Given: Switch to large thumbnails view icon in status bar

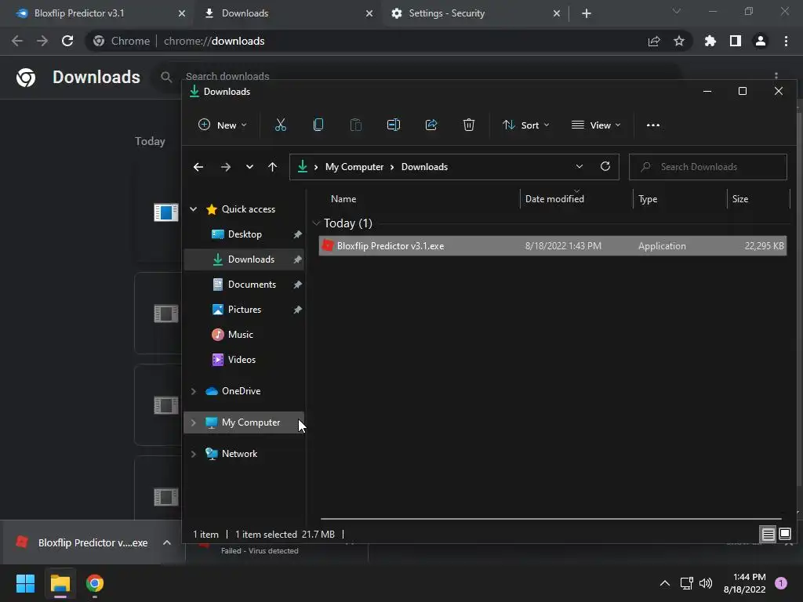Looking at the screenshot, I should pos(784,534).
